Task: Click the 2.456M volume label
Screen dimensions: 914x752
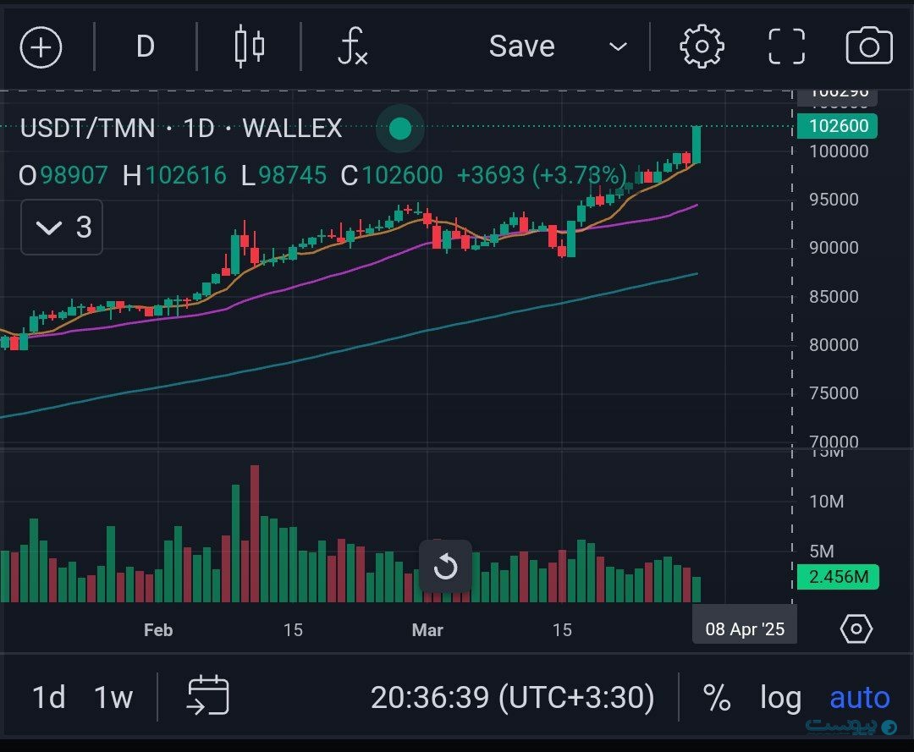Action: coord(838,577)
